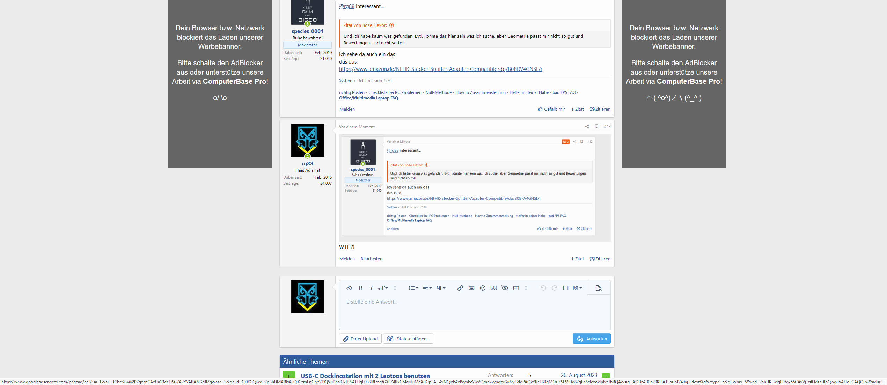887x385 pixels.
Task: Bookmark post #13
Action: coord(596,127)
